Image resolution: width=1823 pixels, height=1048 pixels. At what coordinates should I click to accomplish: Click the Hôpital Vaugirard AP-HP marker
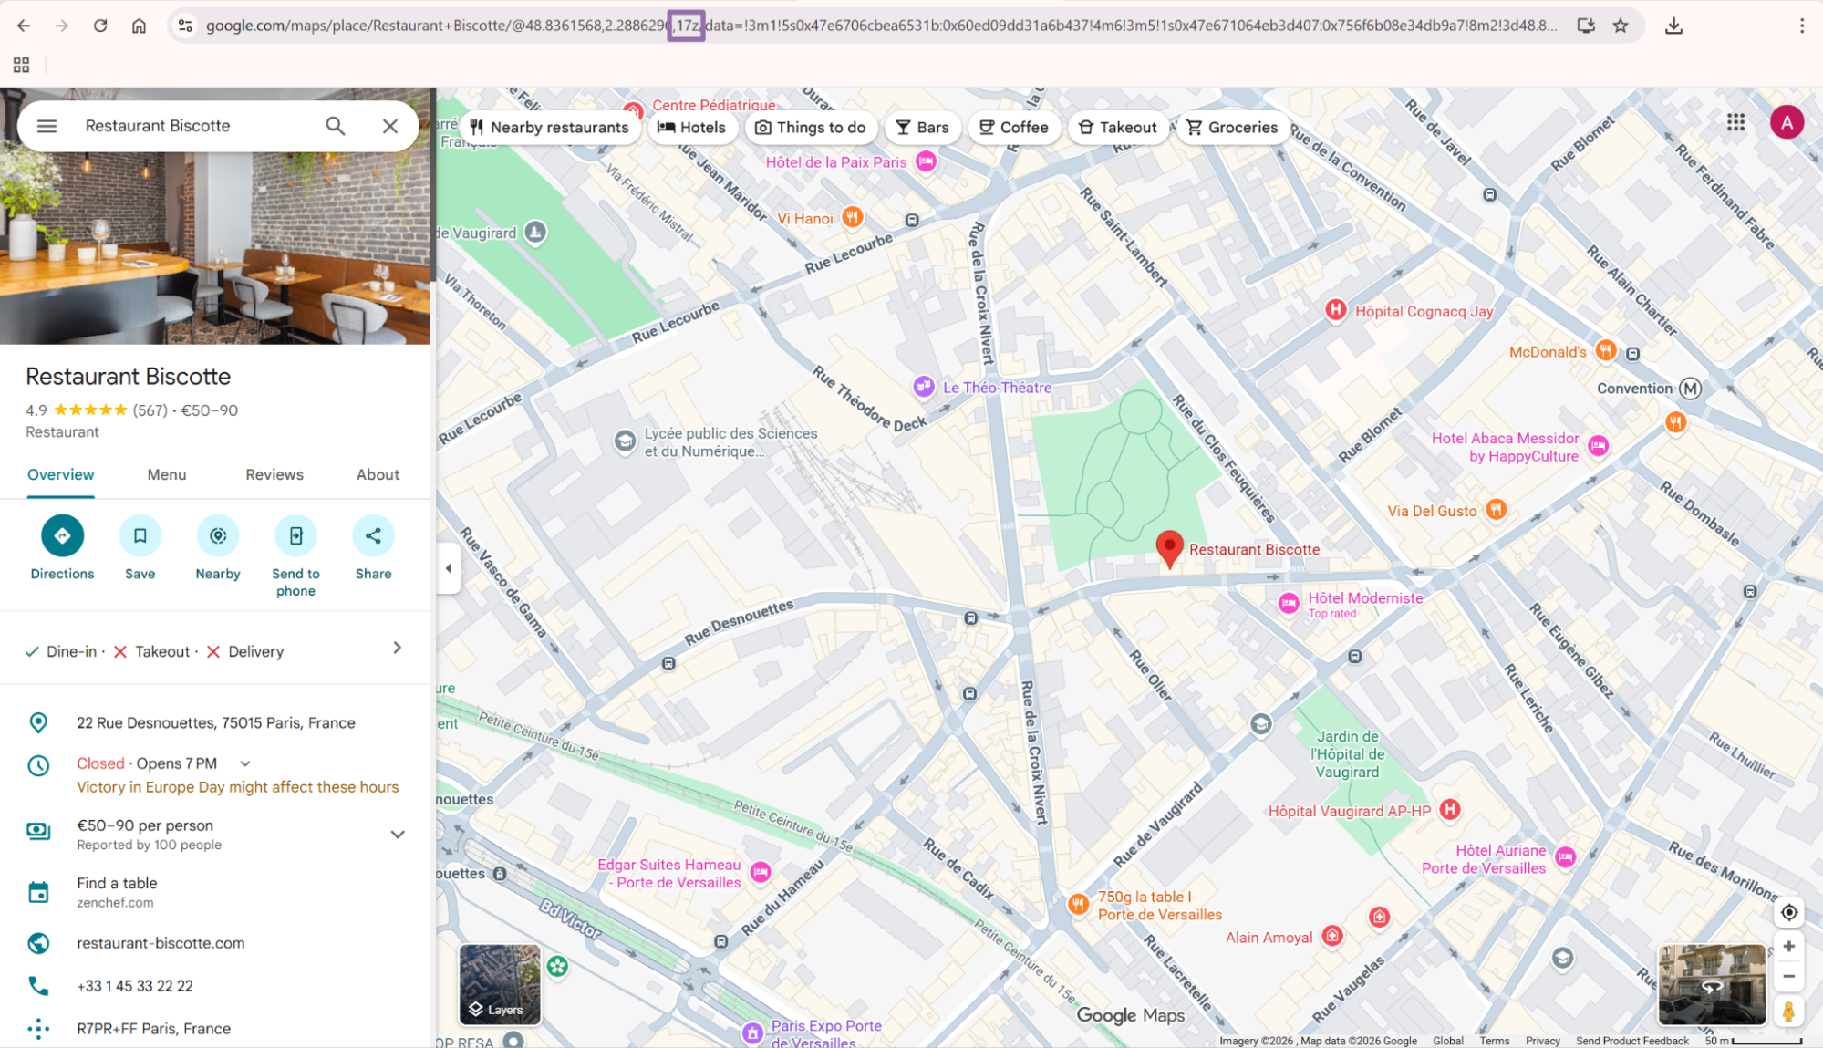(1450, 810)
